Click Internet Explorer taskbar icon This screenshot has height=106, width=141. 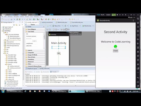(26, 91)
